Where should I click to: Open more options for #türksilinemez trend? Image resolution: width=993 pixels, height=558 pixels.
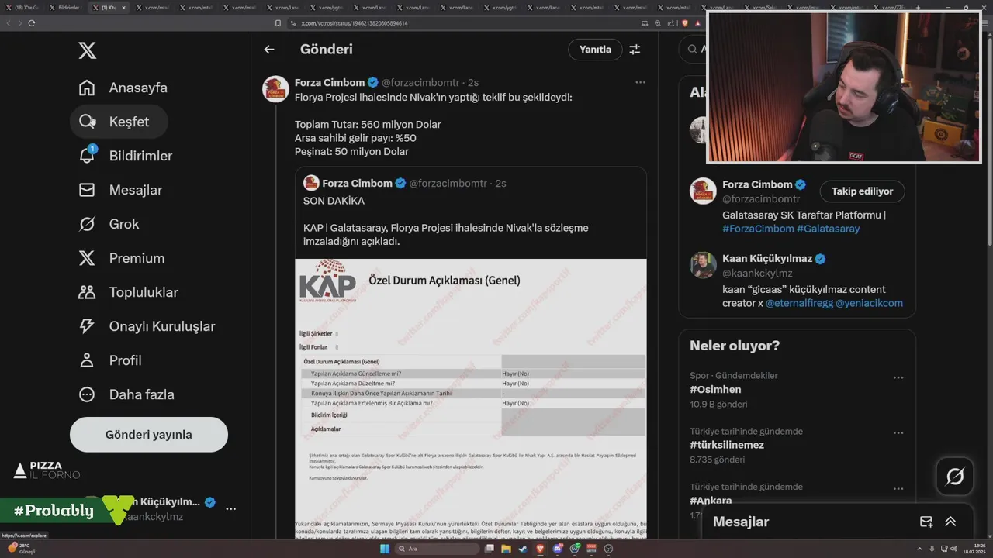(898, 433)
